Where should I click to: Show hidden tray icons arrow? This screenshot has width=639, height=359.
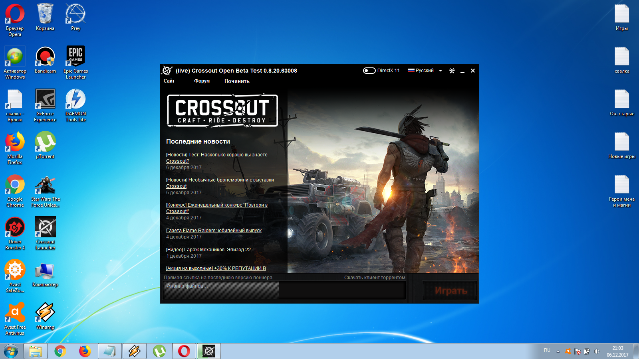pos(558,351)
